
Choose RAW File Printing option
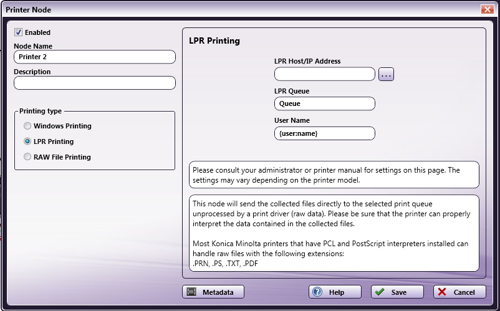point(27,157)
